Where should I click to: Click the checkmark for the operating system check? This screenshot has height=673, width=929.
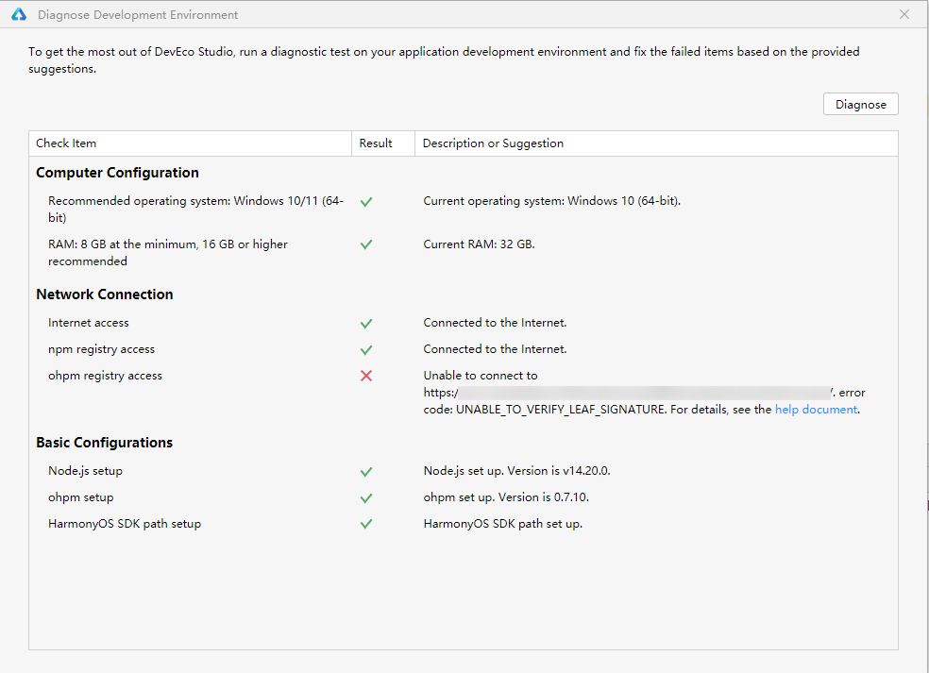pos(365,201)
